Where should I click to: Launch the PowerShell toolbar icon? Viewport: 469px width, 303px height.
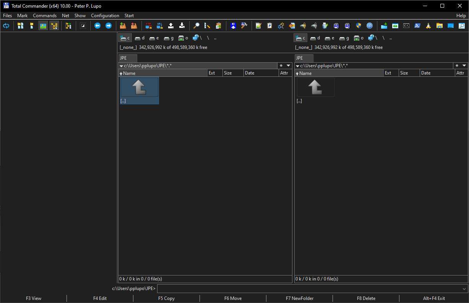click(417, 26)
